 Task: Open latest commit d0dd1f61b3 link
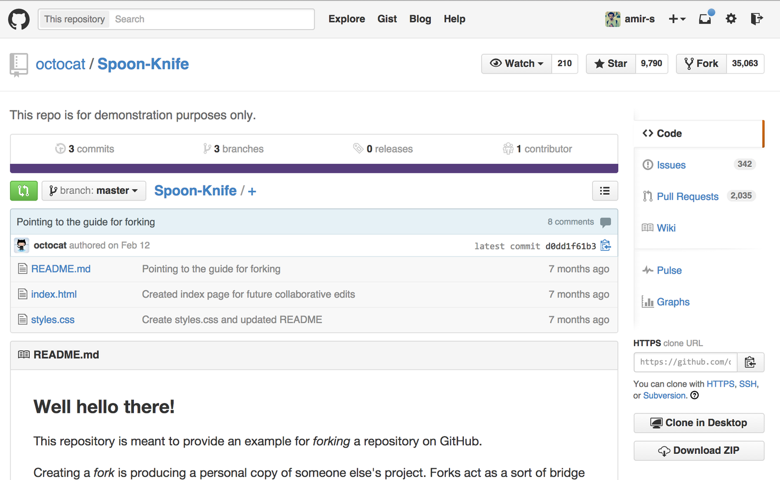pyautogui.click(x=571, y=246)
